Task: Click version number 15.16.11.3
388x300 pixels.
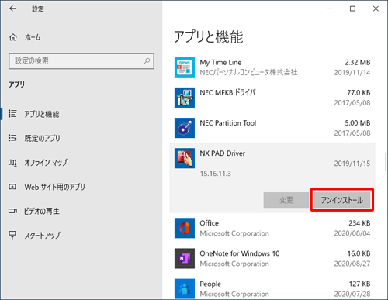Action: coord(215,174)
